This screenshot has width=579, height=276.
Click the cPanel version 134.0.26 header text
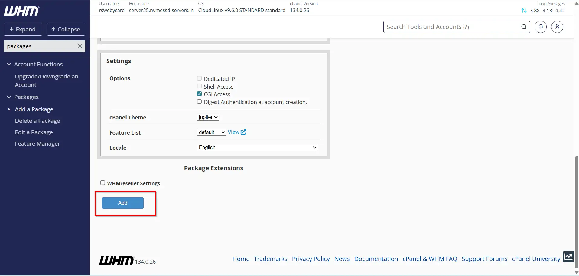click(300, 10)
